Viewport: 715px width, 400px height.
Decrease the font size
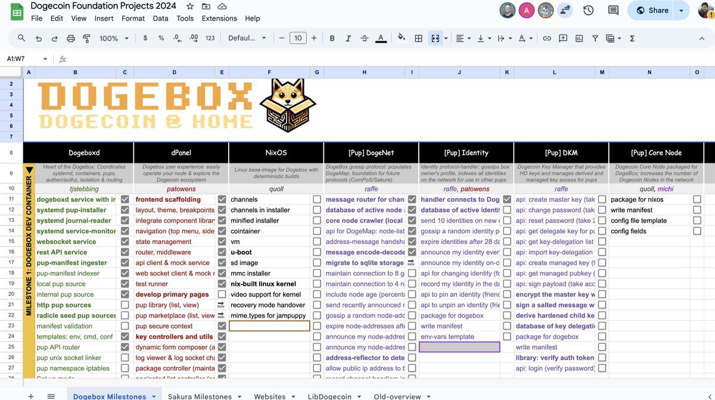[281, 38]
